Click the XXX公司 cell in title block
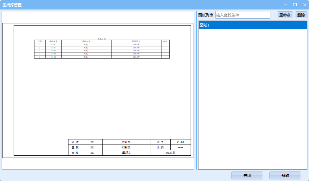 point(170,153)
